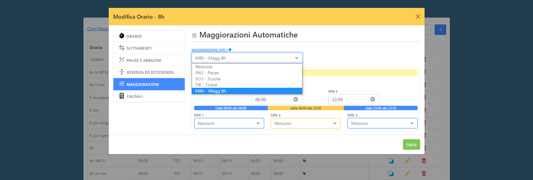533x180 pixels.
Task: Click the Maggiorazioni Automatiche heading
Action: point(248,35)
